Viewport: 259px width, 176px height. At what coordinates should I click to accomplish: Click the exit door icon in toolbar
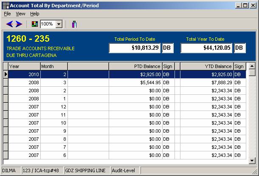click(74, 24)
